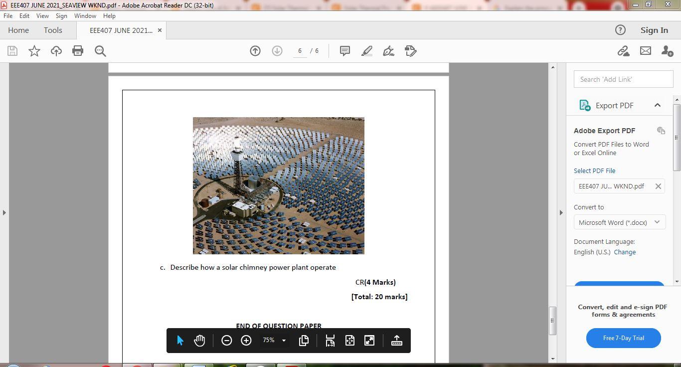Image resolution: width=681 pixels, height=367 pixels.
Task: Switch to the Tools tab
Action: click(53, 30)
